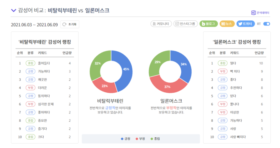Select keyword 추천하다 in 일론머스크 ranking
This screenshot has width=280, height=148.
pos(236,88)
